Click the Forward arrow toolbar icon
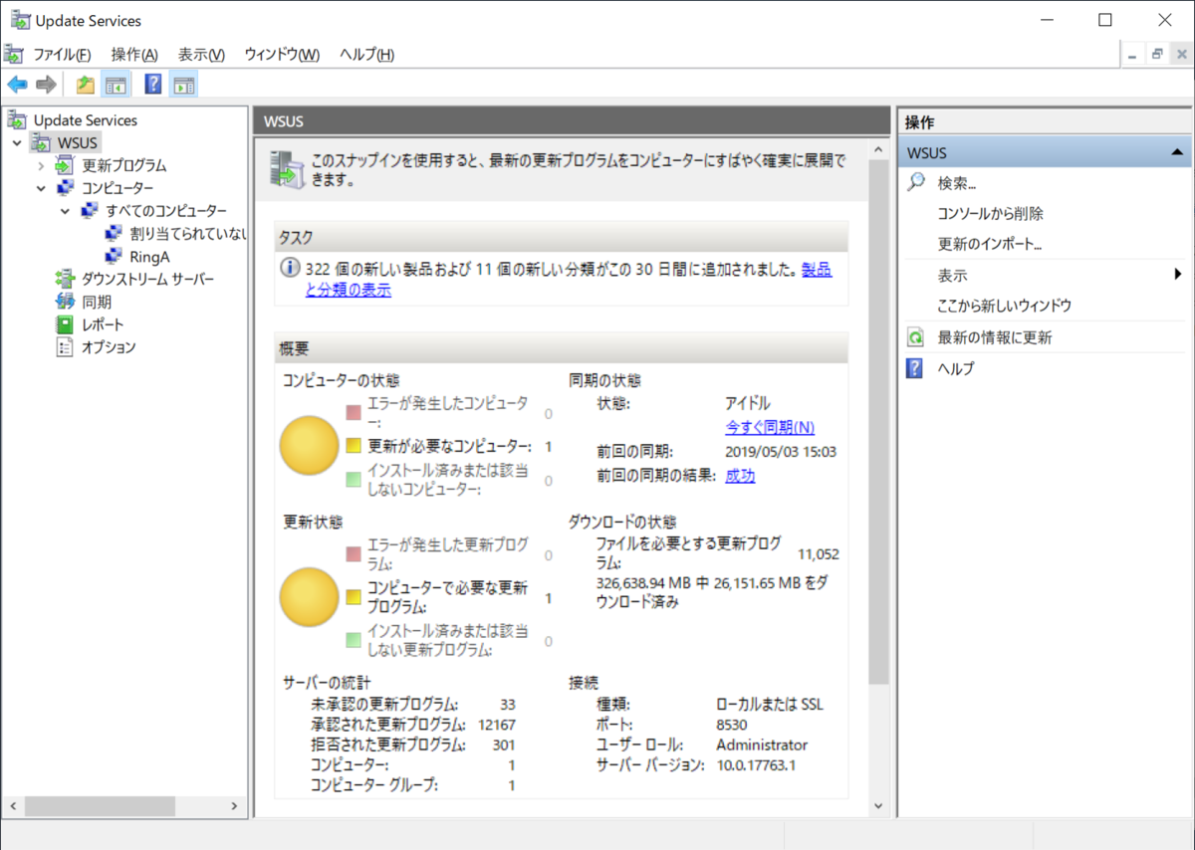1195x850 pixels. pyautogui.click(x=46, y=85)
